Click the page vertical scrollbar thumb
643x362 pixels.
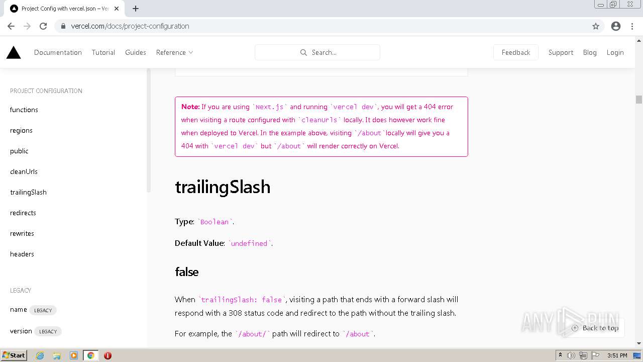coord(639,100)
